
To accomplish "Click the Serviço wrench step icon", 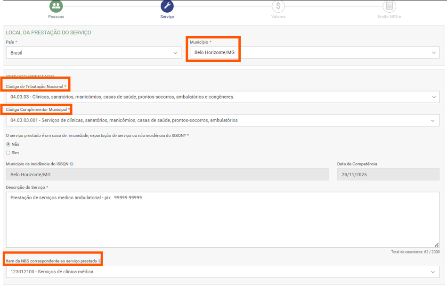I will coord(167,6).
